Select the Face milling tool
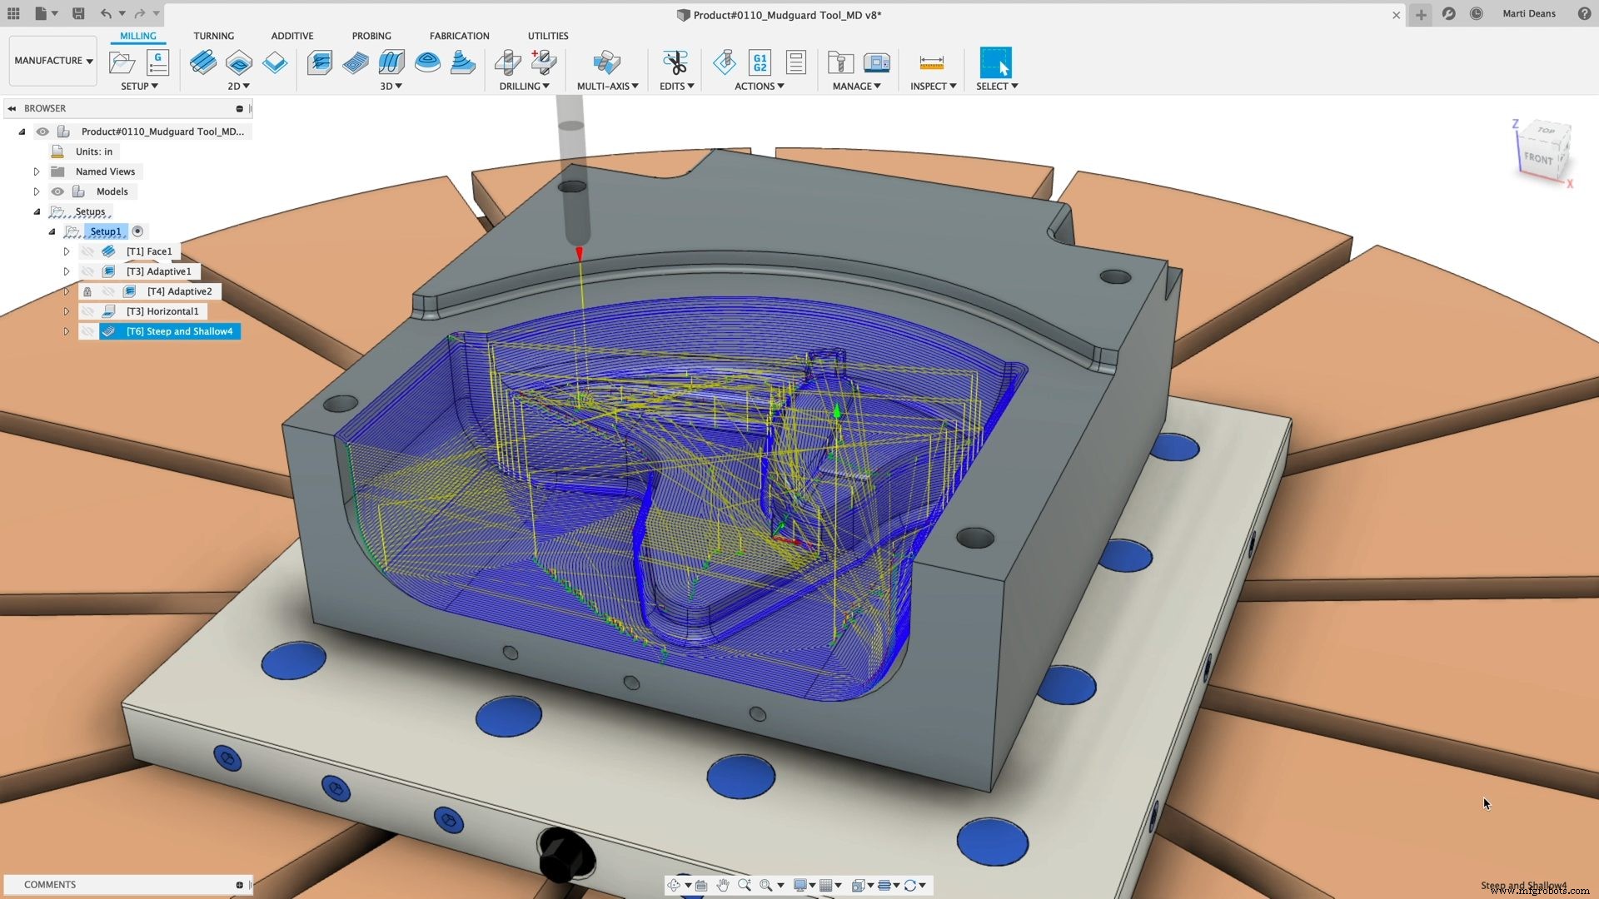Image resolution: width=1599 pixels, height=899 pixels. 203,62
